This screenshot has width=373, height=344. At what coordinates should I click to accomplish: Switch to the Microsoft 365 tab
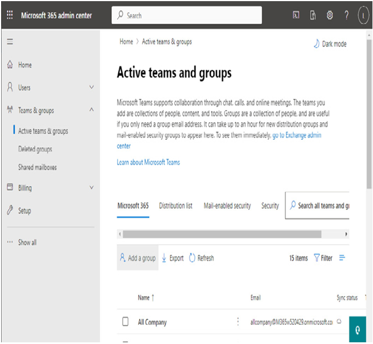[x=133, y=206]
